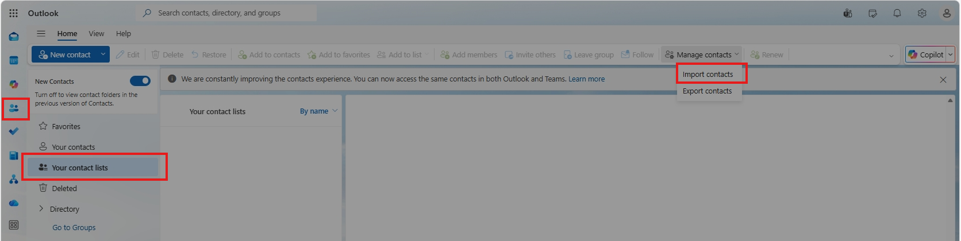Click Leave group in toolbar
The width and height of the screenshot is (961, 241).
(x=589, y=55)
